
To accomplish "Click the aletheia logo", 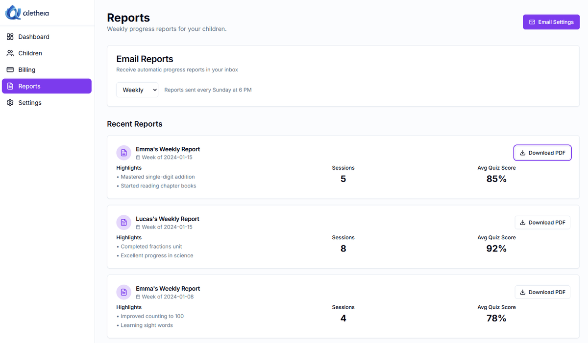I will 26,13.
